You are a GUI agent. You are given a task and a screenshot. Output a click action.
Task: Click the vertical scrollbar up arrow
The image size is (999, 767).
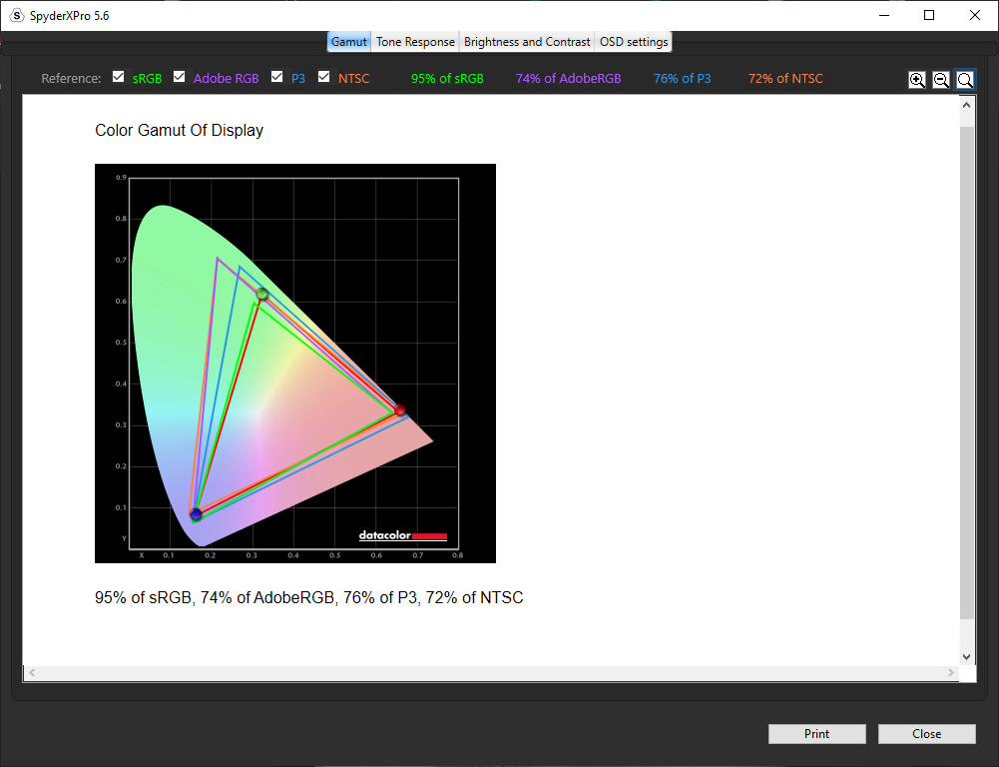[966, 105]
